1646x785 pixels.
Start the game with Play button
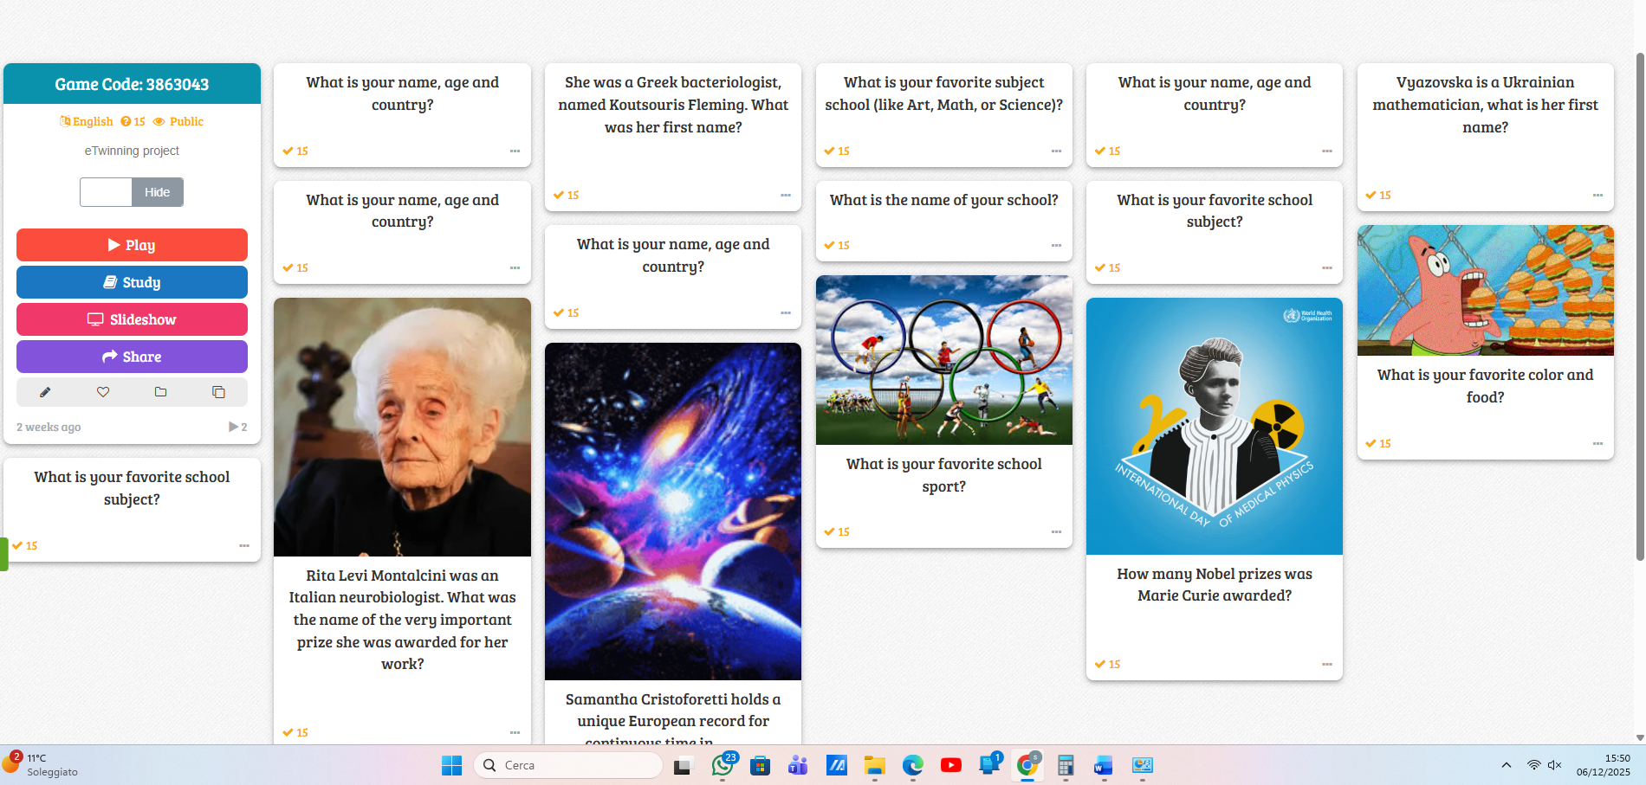click(x=132, y=245)
